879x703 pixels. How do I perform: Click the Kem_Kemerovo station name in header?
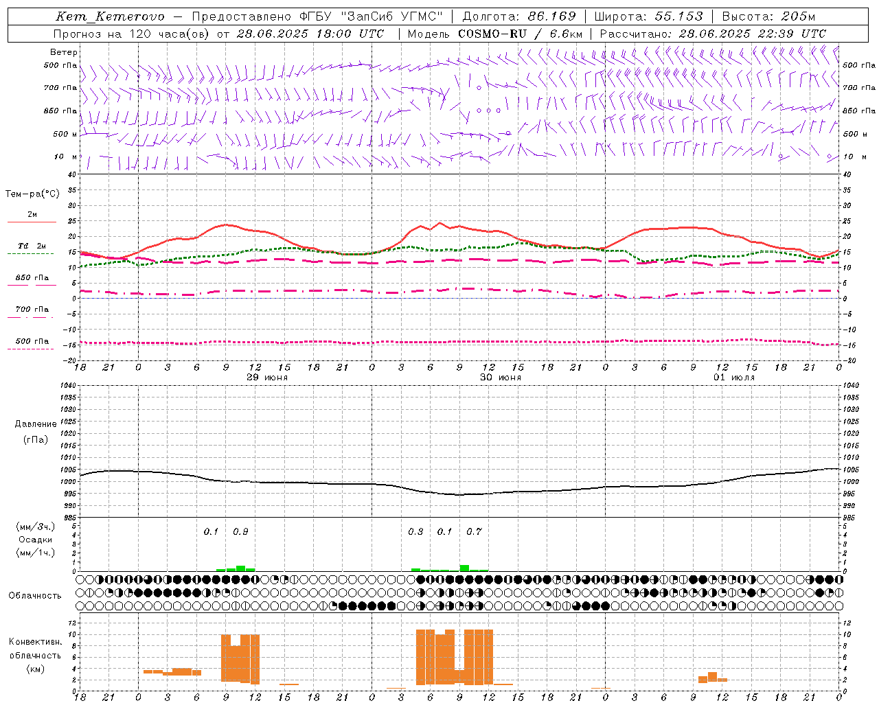[x=110, y=17]
